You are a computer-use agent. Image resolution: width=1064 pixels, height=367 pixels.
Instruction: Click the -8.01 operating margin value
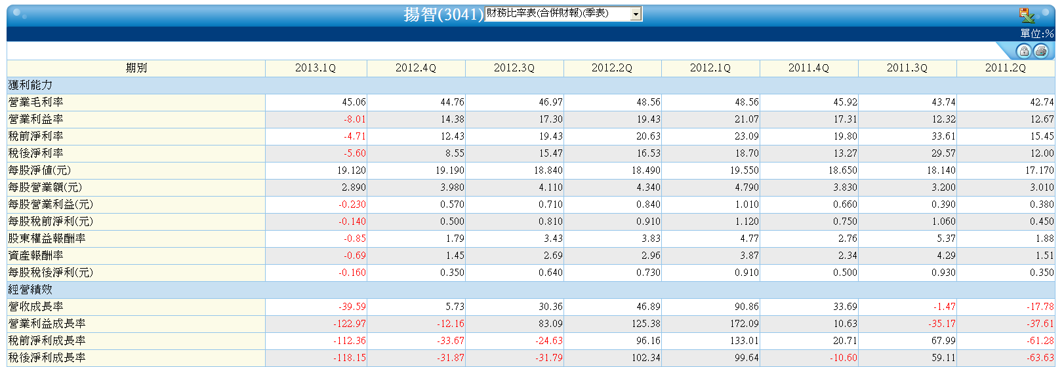(x=354, y=119)
